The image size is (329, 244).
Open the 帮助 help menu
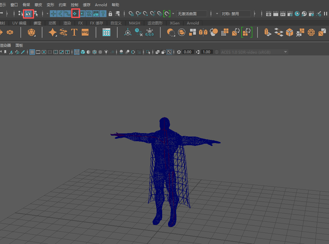(x=115, y=5)
